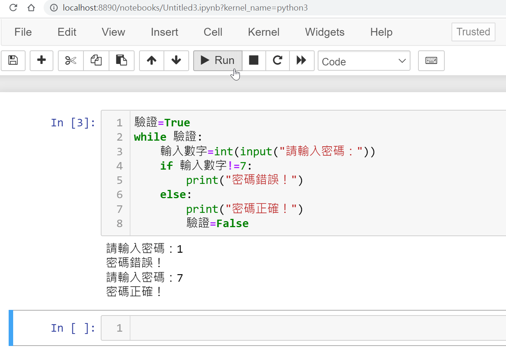Open the Kernel menu
This screenshot has height=352, width=506.
[264, 32]
